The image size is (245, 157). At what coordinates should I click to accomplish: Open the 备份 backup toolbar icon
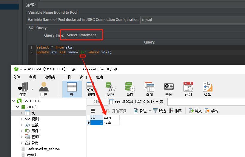coord(169,89)
